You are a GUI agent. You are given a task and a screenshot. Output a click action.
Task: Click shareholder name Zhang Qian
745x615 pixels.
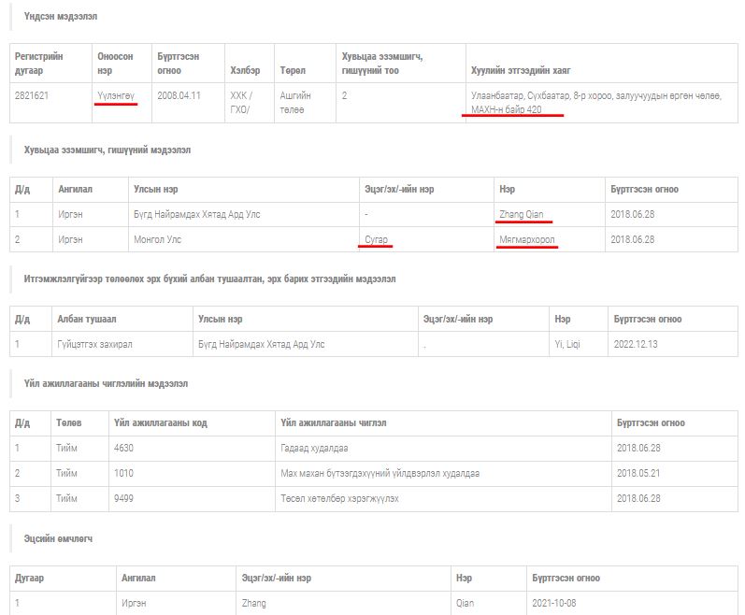click(522, 215)
